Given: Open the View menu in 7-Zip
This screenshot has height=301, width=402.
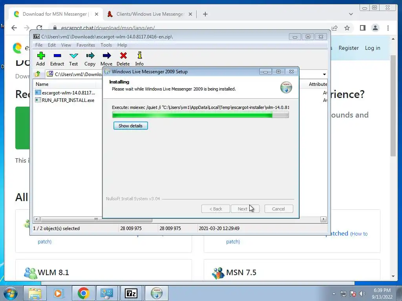Looking at the screenshot, I should coord(66,45).
